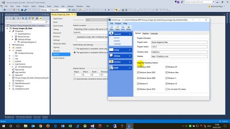Open Chrome from the taskbar

41,126
